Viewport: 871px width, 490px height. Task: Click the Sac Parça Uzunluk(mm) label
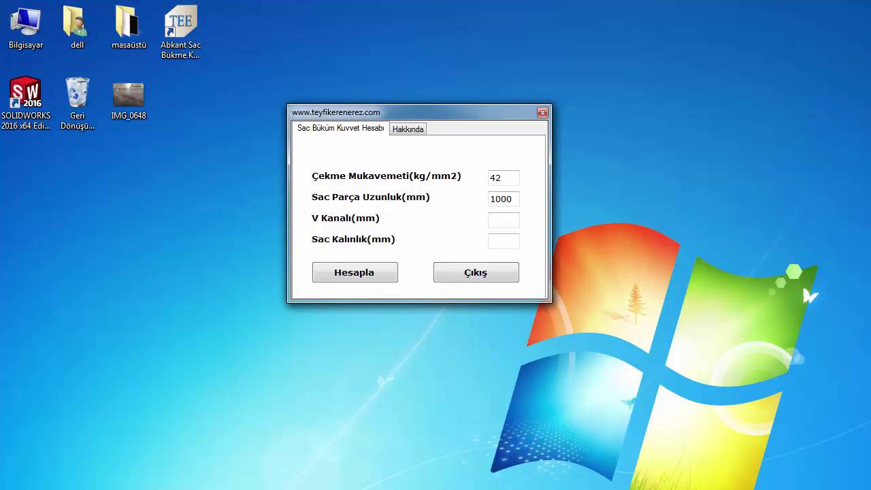pos(371,197)
